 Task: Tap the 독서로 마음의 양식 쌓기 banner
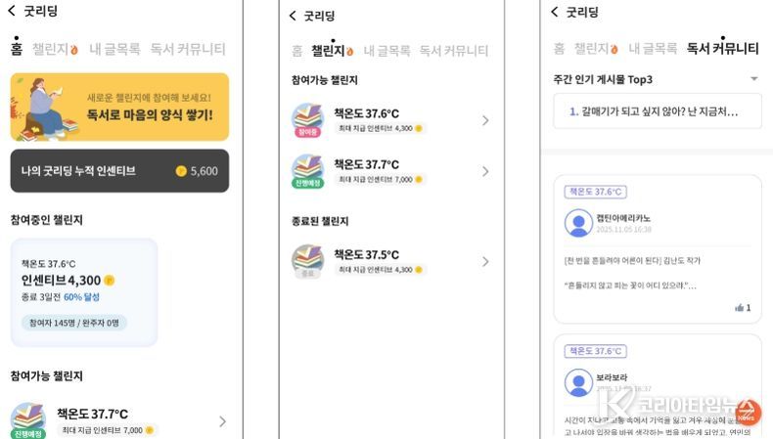[119, 107]
